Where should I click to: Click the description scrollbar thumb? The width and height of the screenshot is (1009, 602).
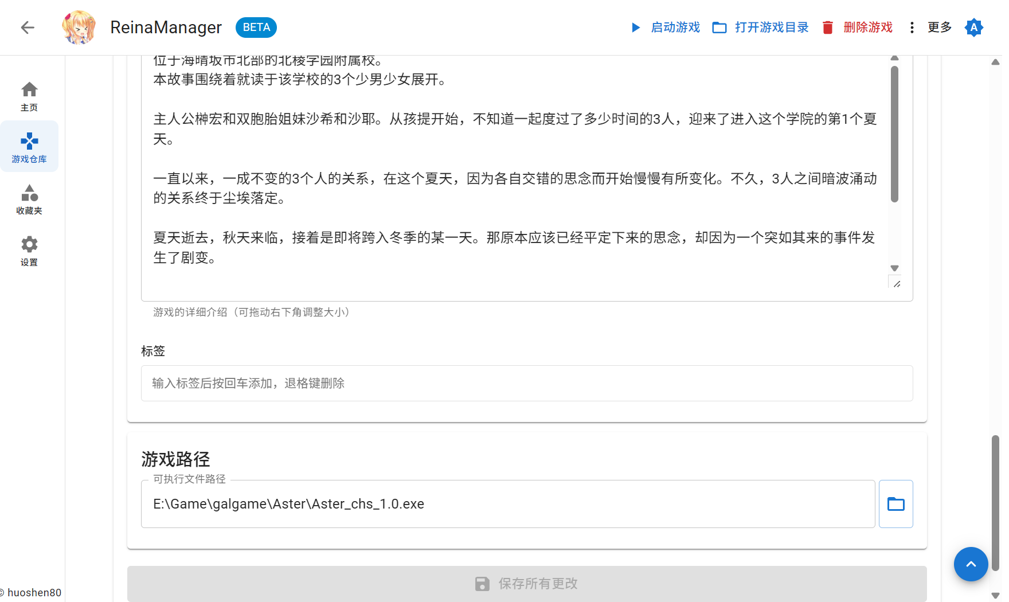pyautogui.click(x=894, y=134)
